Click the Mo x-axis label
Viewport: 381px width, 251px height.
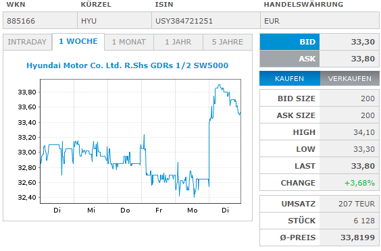[x=193, y=211]
